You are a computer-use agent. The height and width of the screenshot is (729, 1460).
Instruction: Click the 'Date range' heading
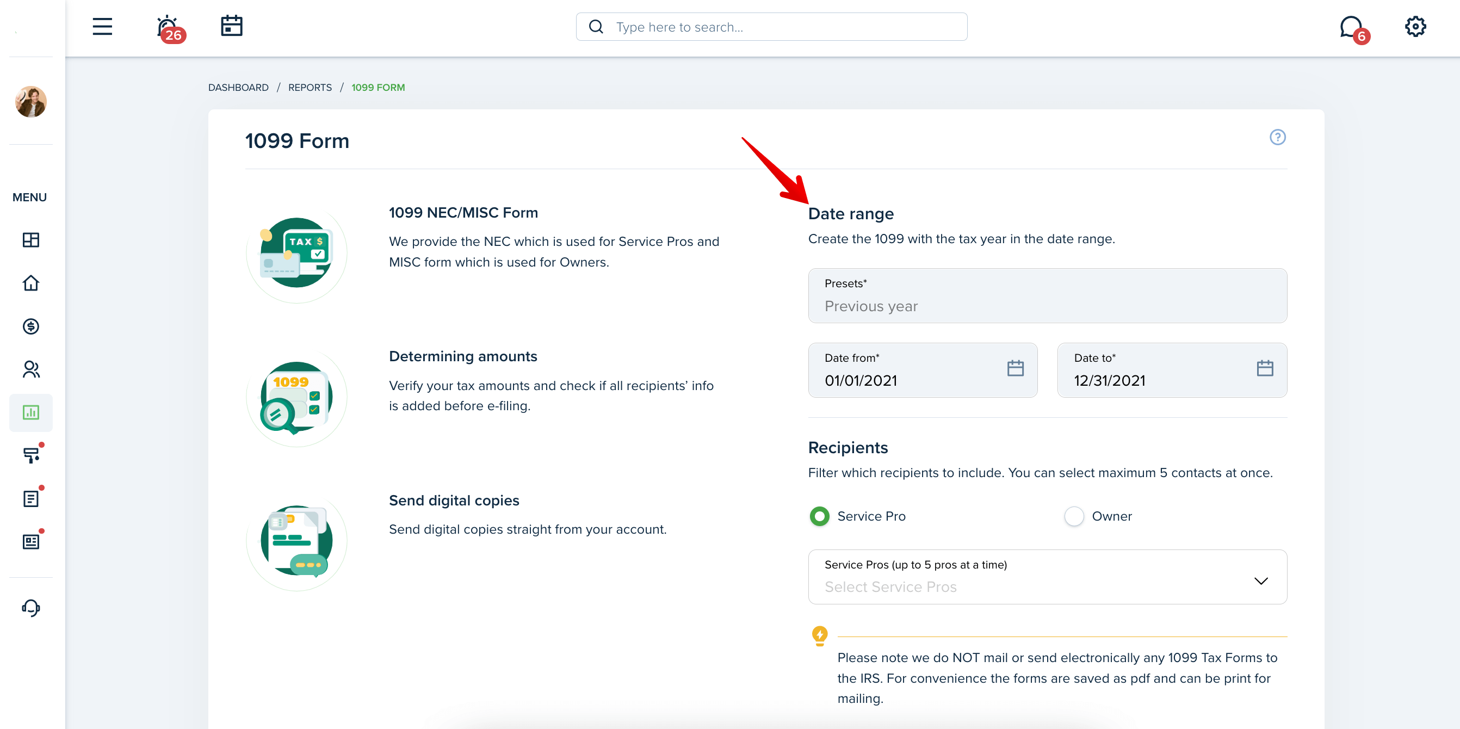pos(850,214)
